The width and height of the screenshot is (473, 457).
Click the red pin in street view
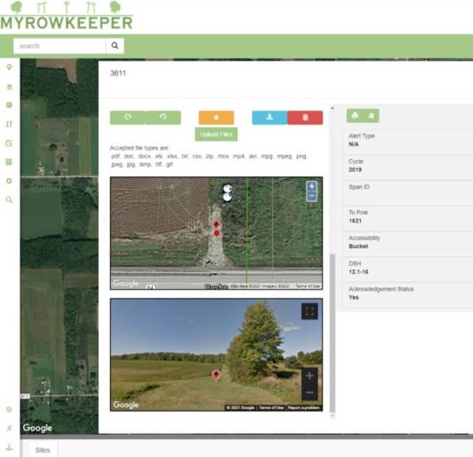216,375
